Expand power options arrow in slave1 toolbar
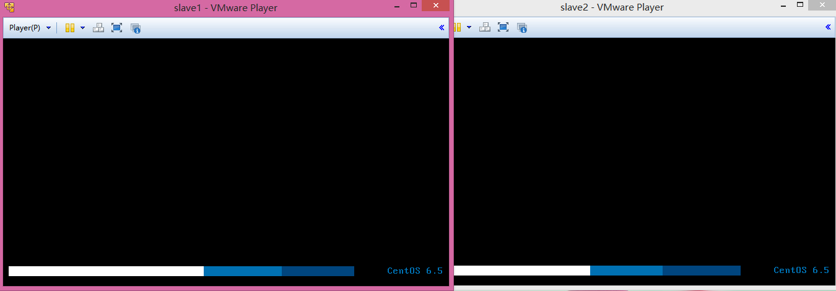This screenshot has width=836, height=291. pos(82,28)
